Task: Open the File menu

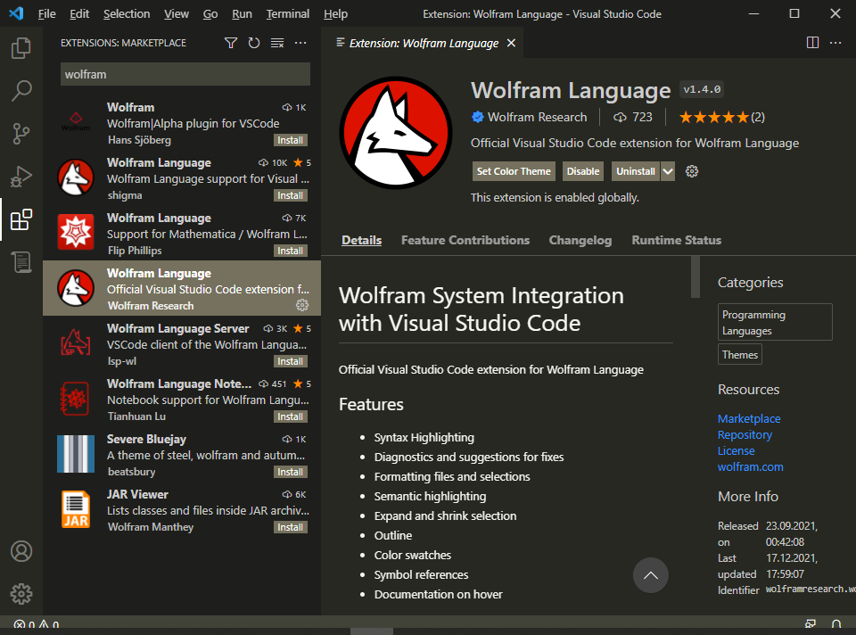Action: 47,13
